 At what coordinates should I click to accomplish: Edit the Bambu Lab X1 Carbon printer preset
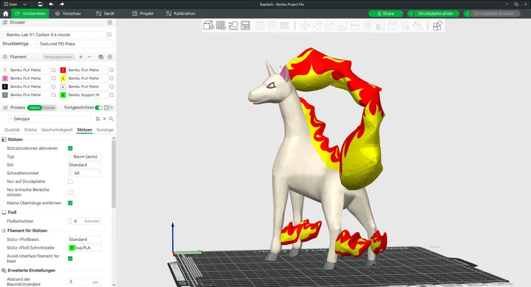point(110,34)
